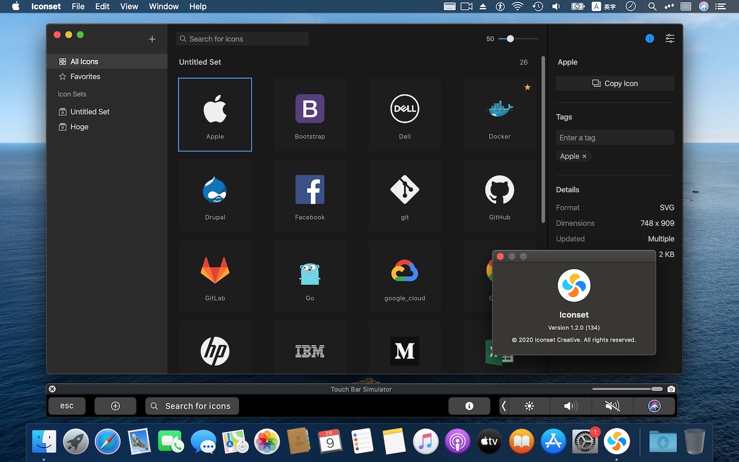Click the 748 x 909 dimensions value
Viewport: 739px width, 462px height.
pyautogui.click(x=657, y=223)
